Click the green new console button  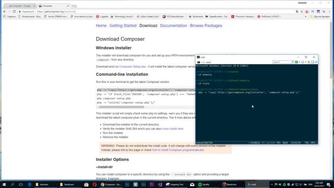click(296, 62)
